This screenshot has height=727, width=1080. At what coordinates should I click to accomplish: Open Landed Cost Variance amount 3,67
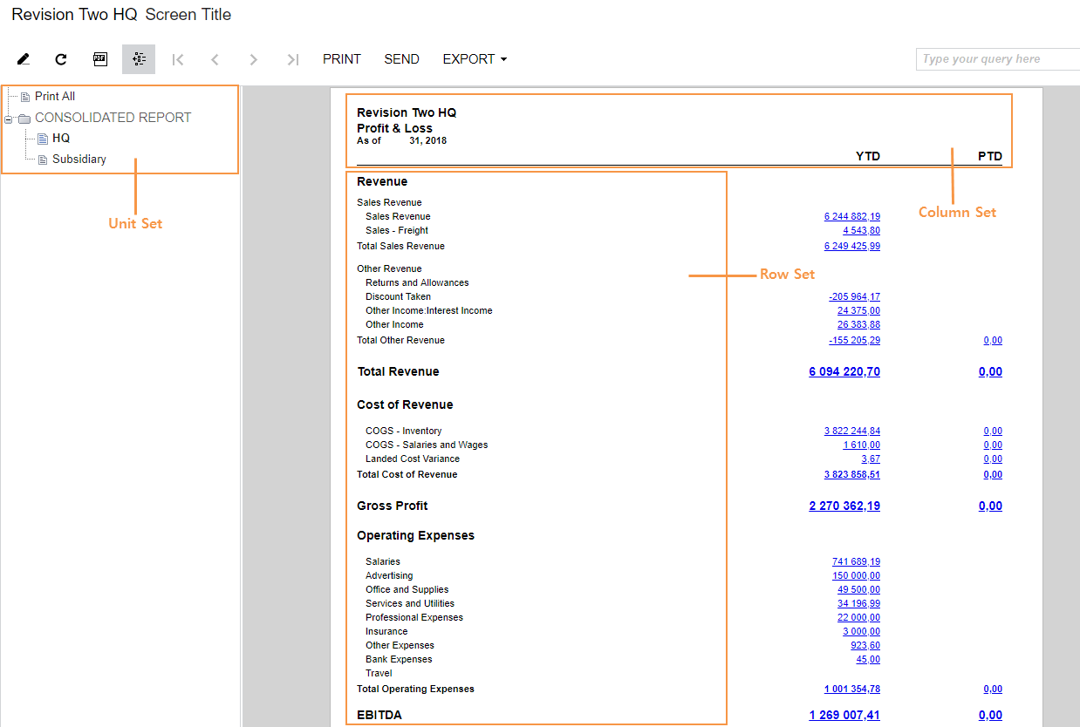pyautogui.click(x=871, y=459)
